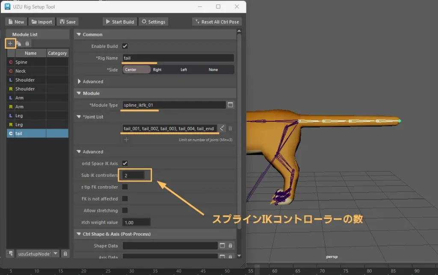Screen dimensions: 438x275
Task: Select C Neck module row
Action: point(38,71)
